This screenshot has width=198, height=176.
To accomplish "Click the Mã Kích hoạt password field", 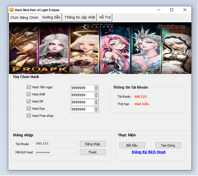I will pyautogui.click(x=57, y=152).
